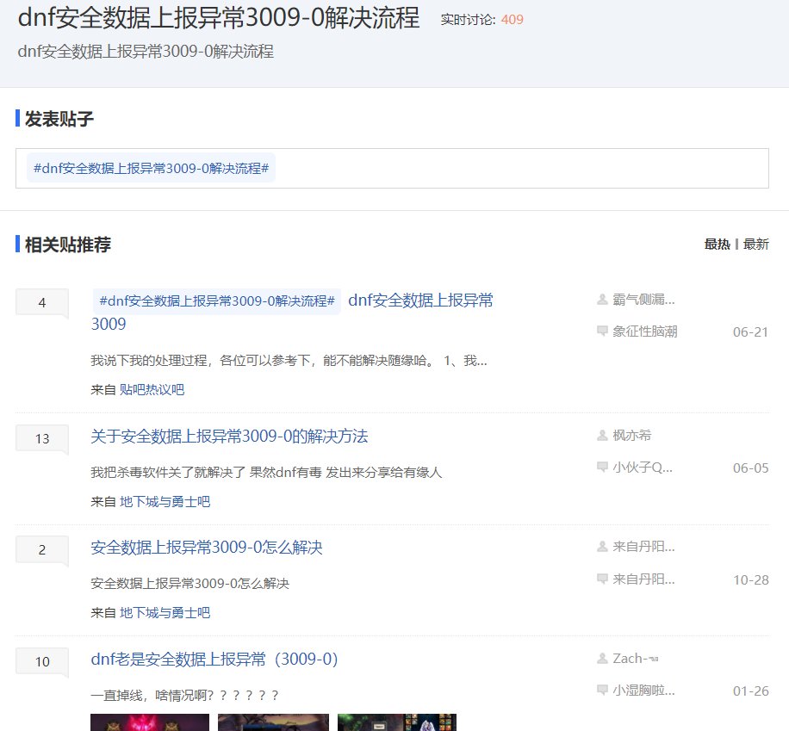Open 地下城与勇士吧 link under 枫亦希's post
This screenshot has width=789, height=731.
point(165,501)
